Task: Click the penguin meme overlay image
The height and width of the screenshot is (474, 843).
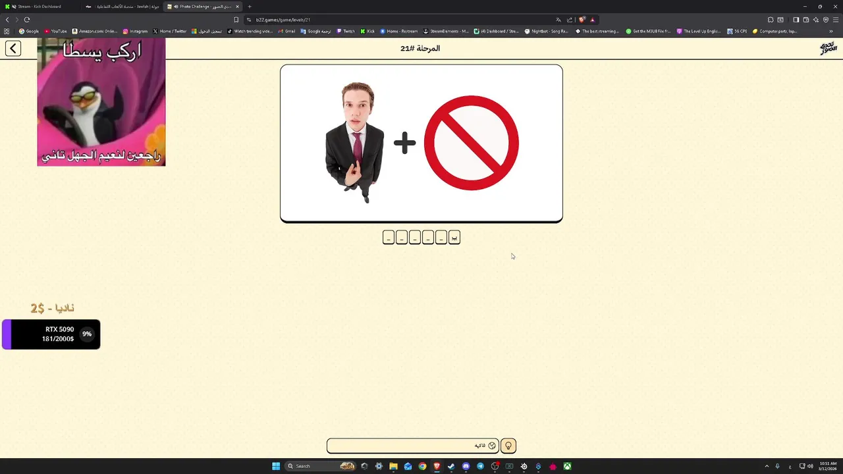Action: point(101,102)
